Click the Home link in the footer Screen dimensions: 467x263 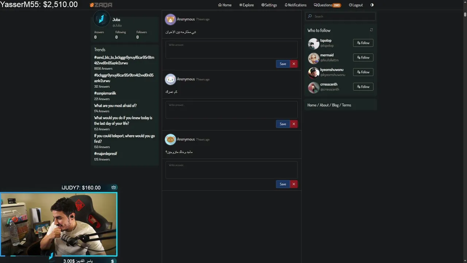312,105
